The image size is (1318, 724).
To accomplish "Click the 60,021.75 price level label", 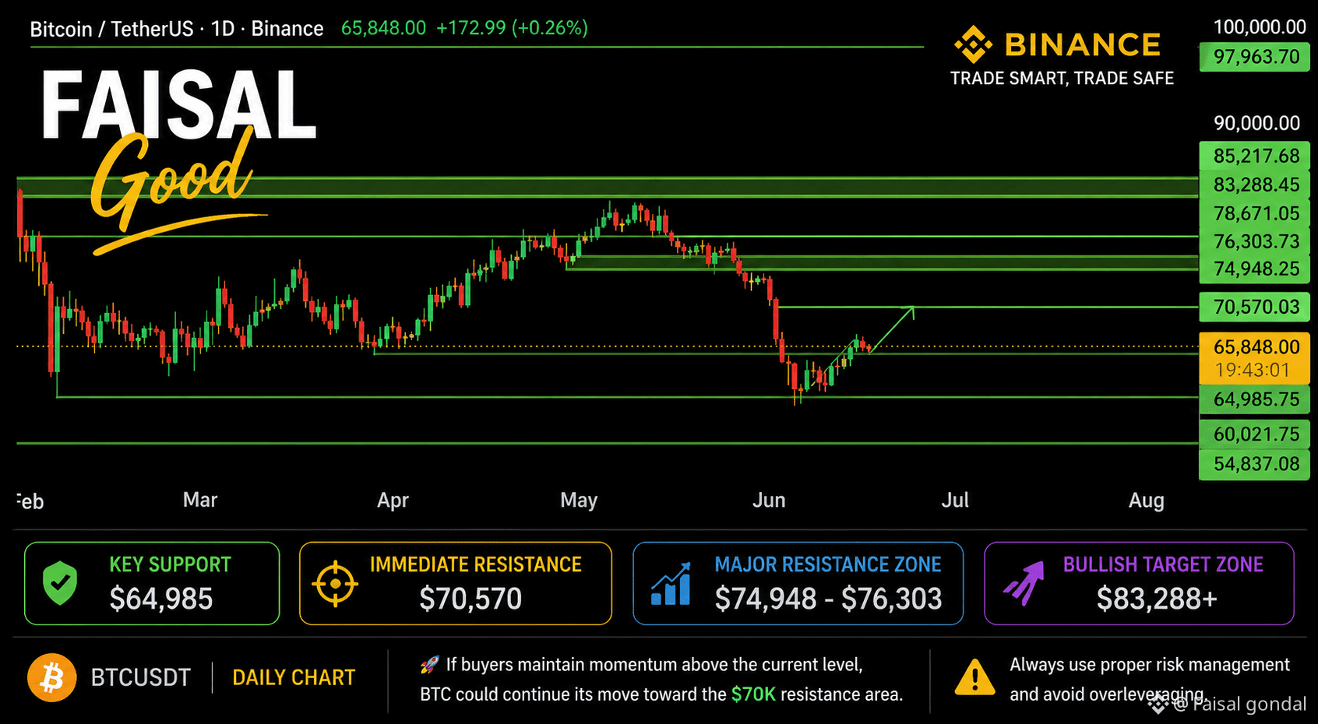I will tap(1254, 434).
